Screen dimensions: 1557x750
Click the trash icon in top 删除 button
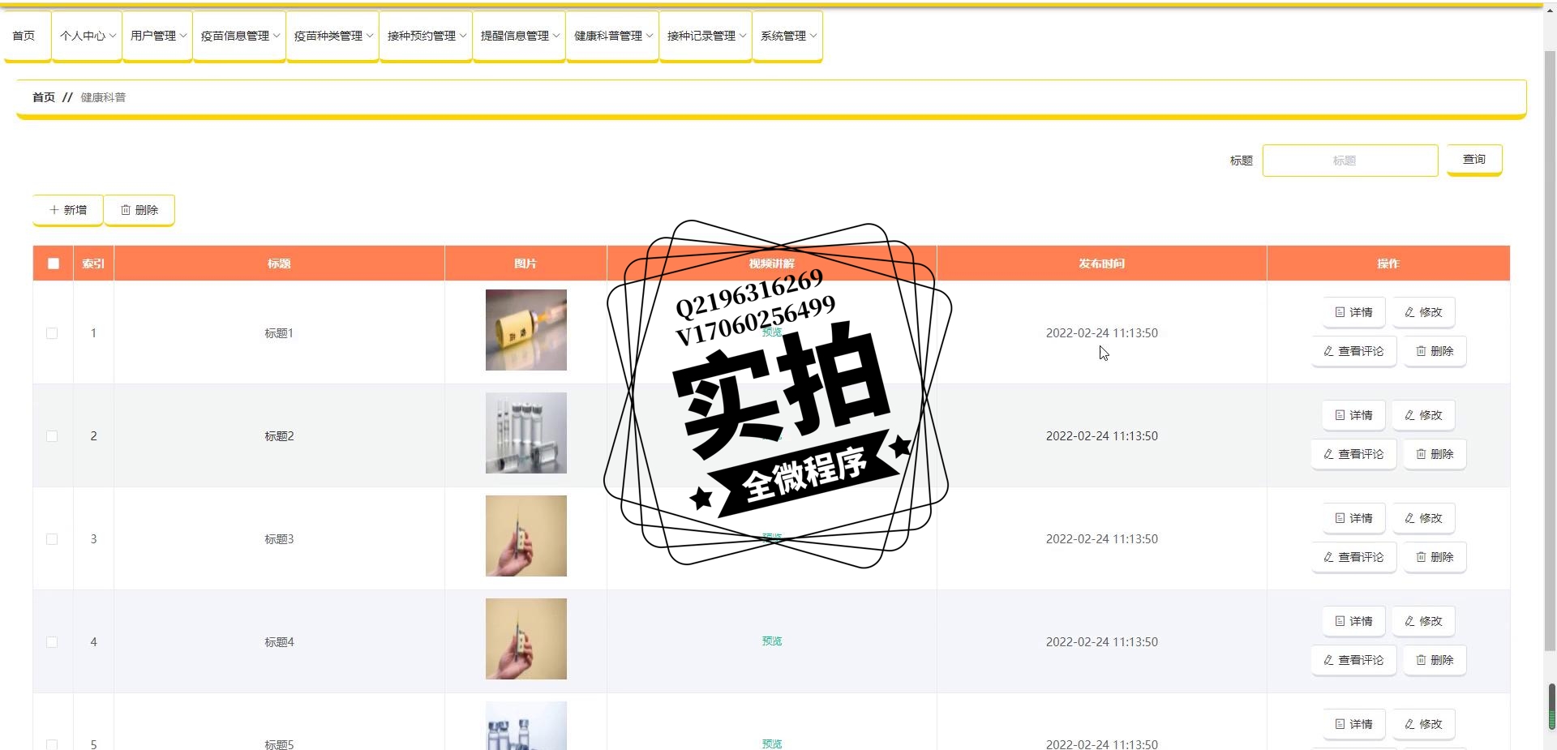tap(126, 210)
